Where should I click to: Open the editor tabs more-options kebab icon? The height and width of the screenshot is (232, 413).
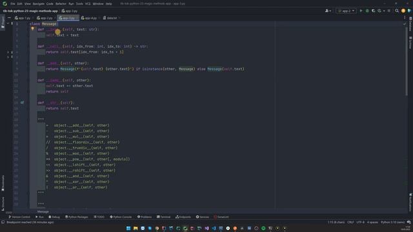click(x=405, y=17)
